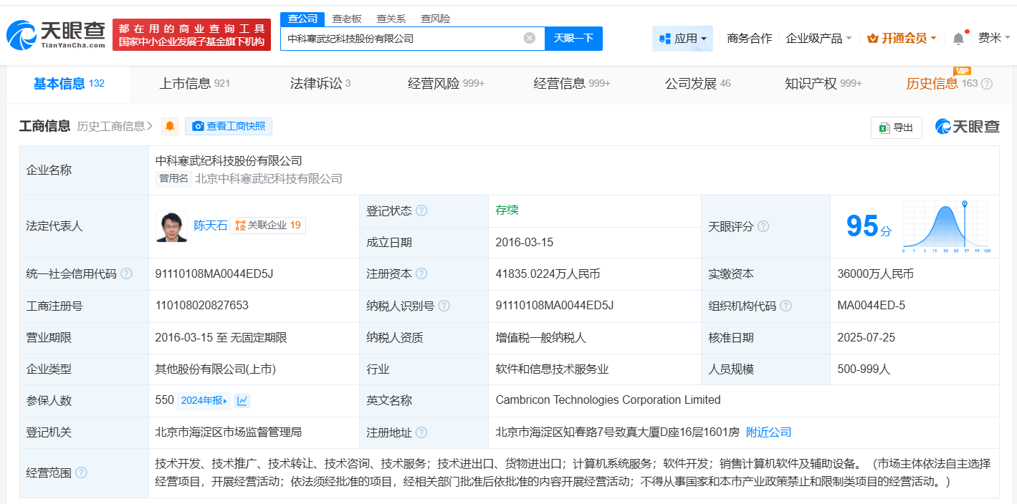1017x504 pixels.
Task: Expand the 费米 account menu
Action: pyautogui.click(x=994, y=38)
